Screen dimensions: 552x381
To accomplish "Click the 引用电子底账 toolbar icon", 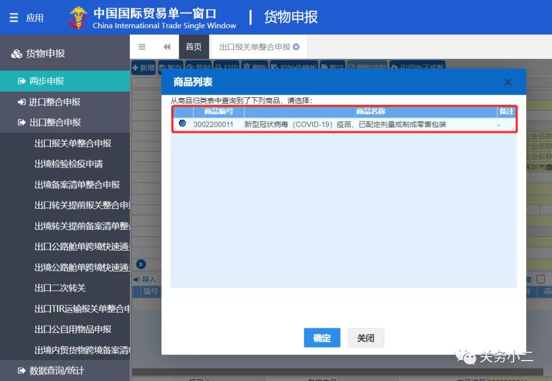I will coord(417,68).
